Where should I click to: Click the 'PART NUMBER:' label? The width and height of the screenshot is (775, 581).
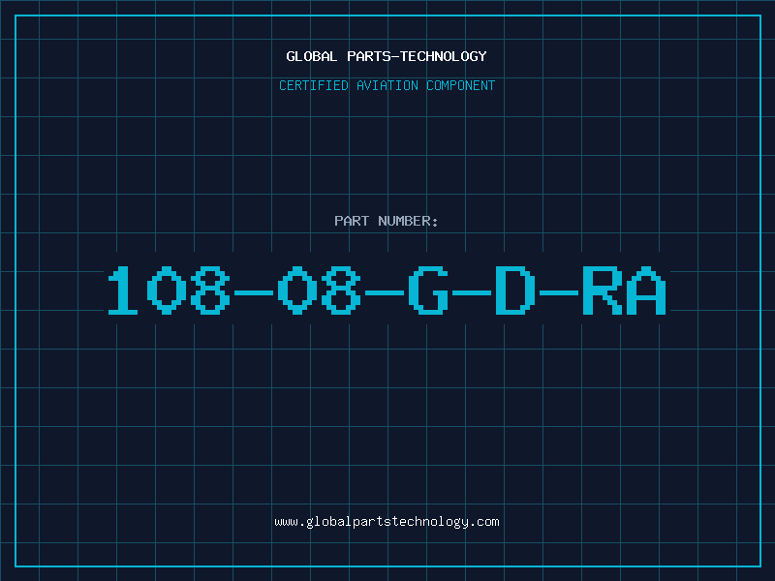pos(387,221)
